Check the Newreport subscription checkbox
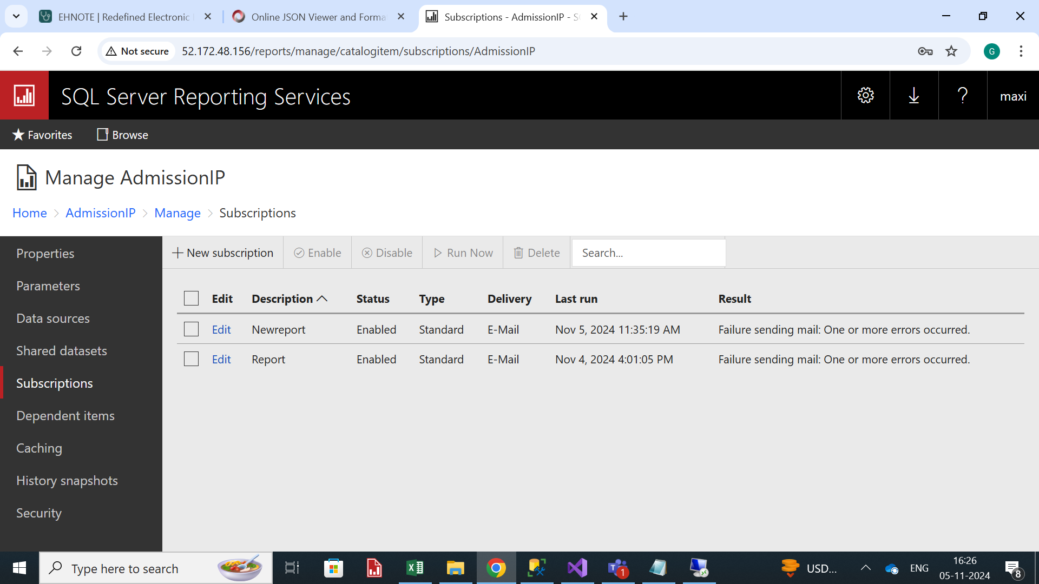The image size is (1039, 584). click(x=191, y=329)
